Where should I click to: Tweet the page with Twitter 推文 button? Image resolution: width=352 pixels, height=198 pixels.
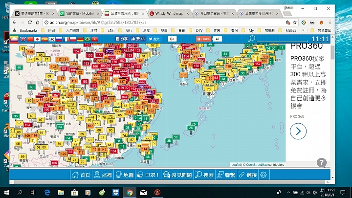click(x=154, y=39)
